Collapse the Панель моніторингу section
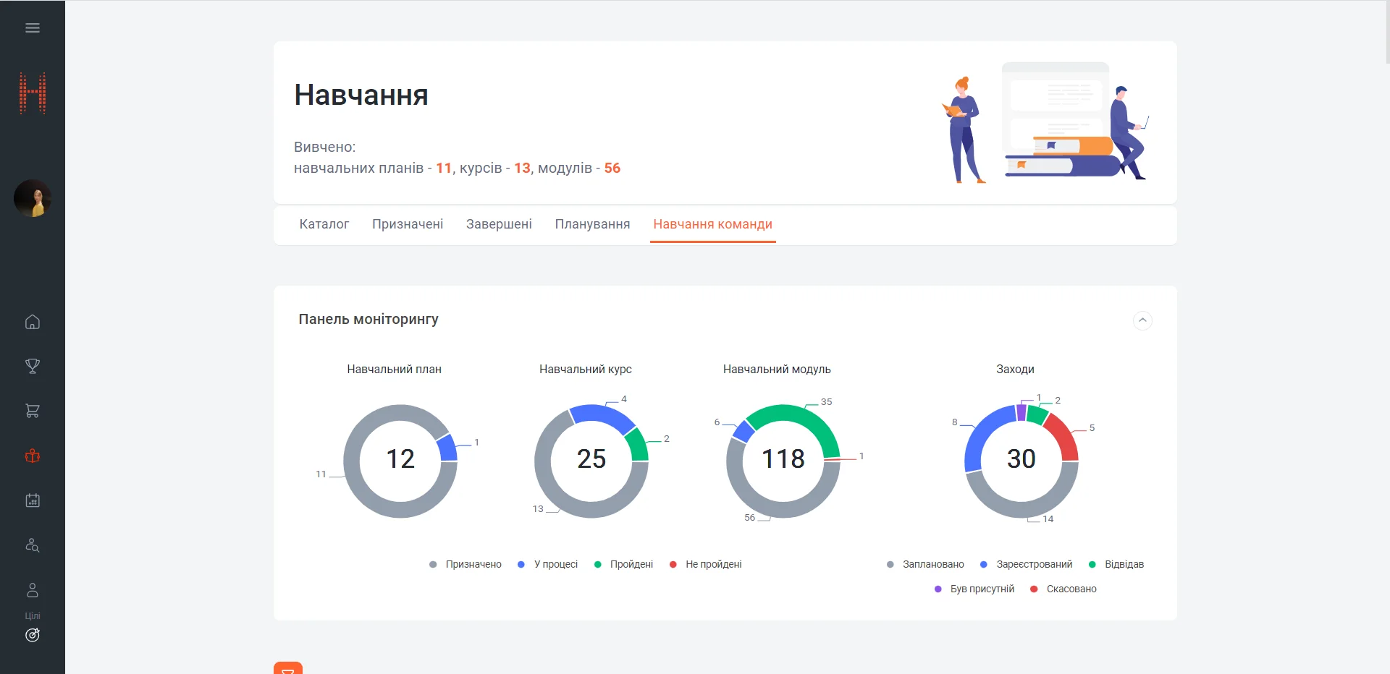The image size is (1390, 674). tap(1142, 320)
